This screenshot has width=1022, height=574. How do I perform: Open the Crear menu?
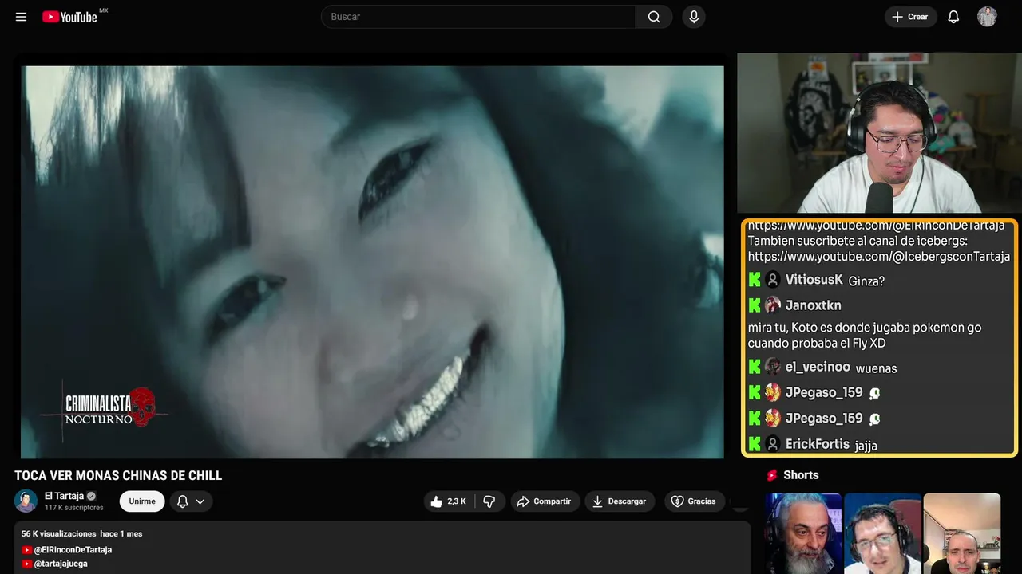point(910,17)
